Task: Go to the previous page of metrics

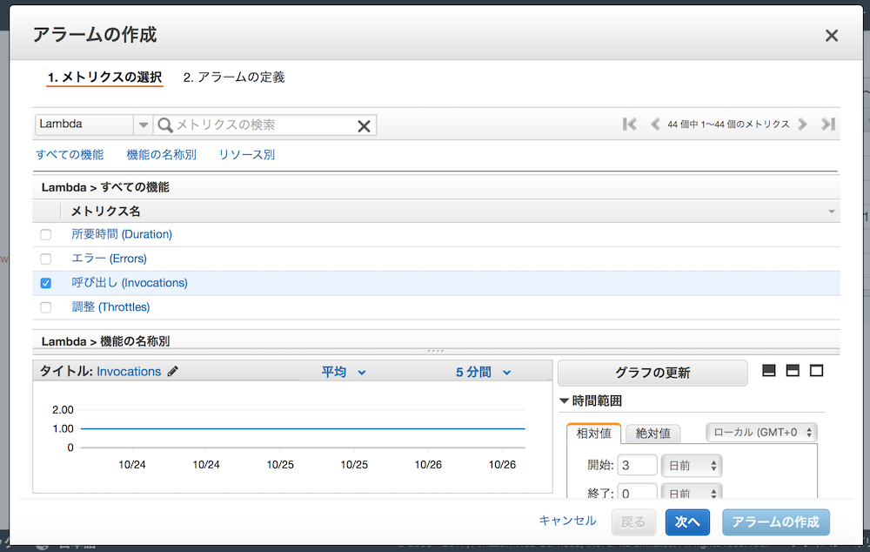Action: pos(655,125)
